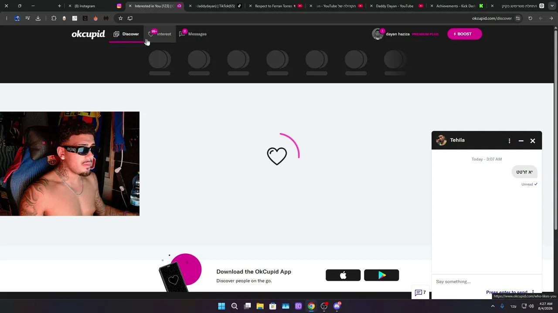
Task: Open the Messages tab
Action: click(193, 34)
